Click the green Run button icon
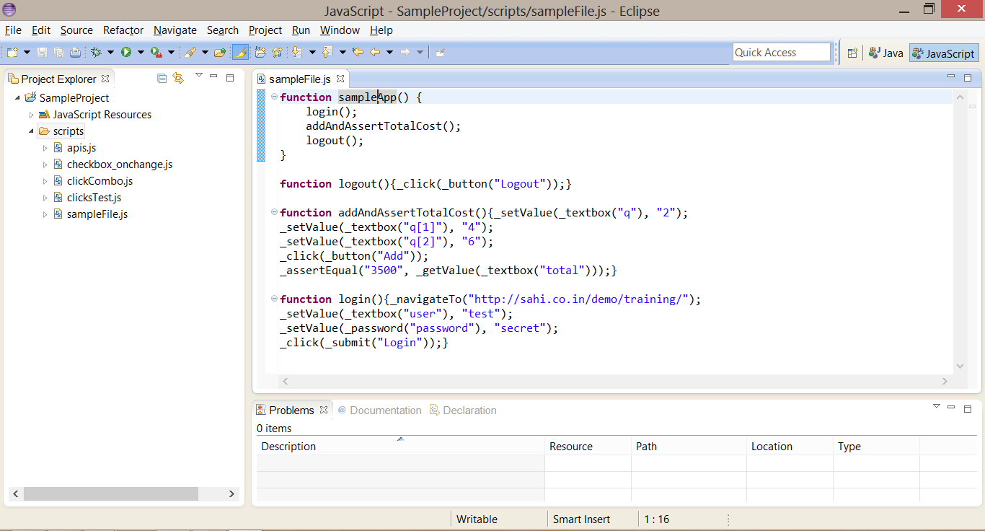This screenshot has width=985, height=531. [126, 53]
